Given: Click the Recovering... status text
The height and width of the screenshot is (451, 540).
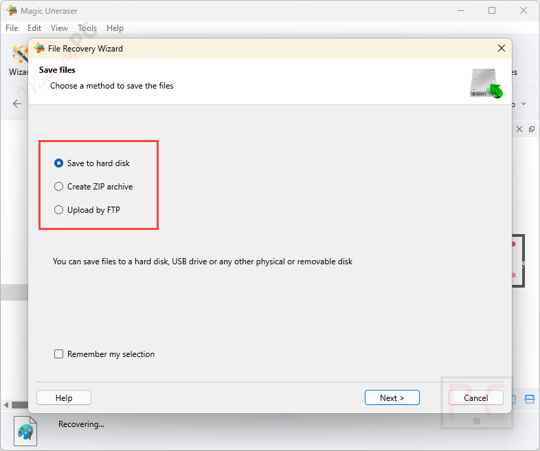Looking at the screenshot, I should tap(81, 424).
